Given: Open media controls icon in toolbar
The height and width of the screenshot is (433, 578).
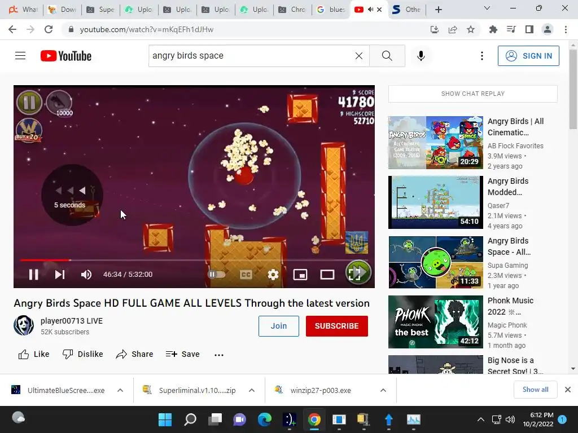Looking at the screenshot, I should pos(511,29).
